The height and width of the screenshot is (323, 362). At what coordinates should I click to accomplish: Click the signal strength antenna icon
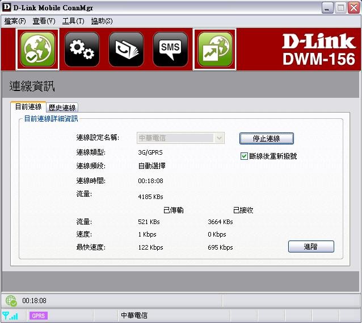point(10,316)
